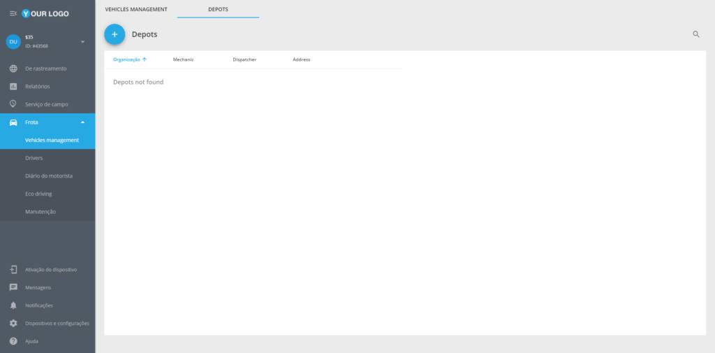Image resolution: width=715 pixels, height=353 pixels.
Task: Click the Ajuda label
Action: click(x=31, y=341)
